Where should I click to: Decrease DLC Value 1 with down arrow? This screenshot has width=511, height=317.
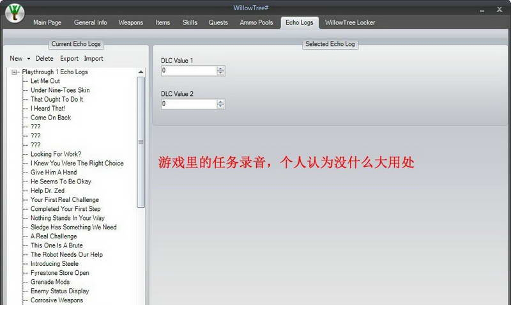[x=220, y=73]
